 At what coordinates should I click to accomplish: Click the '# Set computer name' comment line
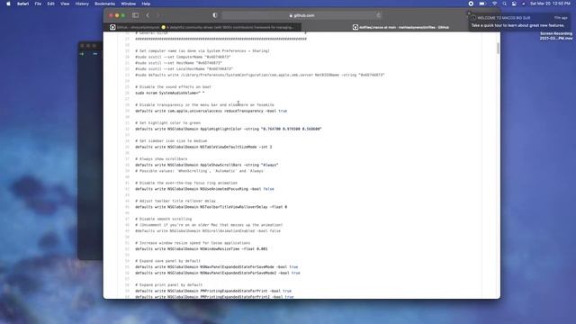(202, 50)
